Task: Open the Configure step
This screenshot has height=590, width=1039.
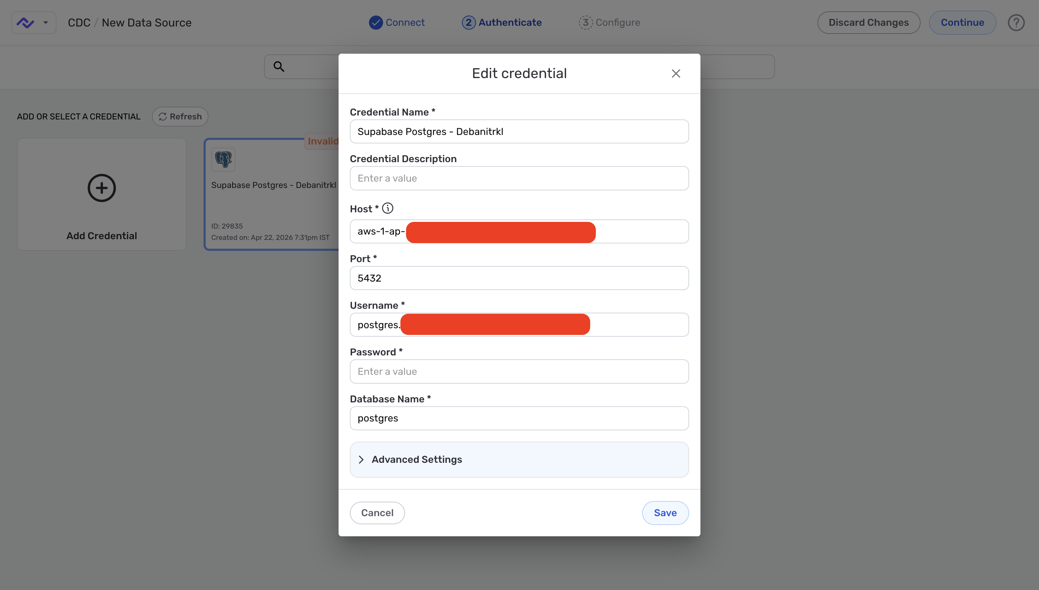Action: tap(609, 23)
